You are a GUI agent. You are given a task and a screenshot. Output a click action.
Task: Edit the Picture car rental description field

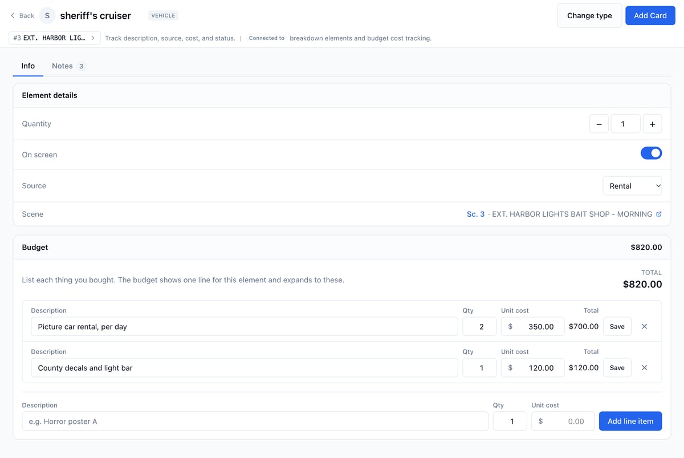pos(245,326)
